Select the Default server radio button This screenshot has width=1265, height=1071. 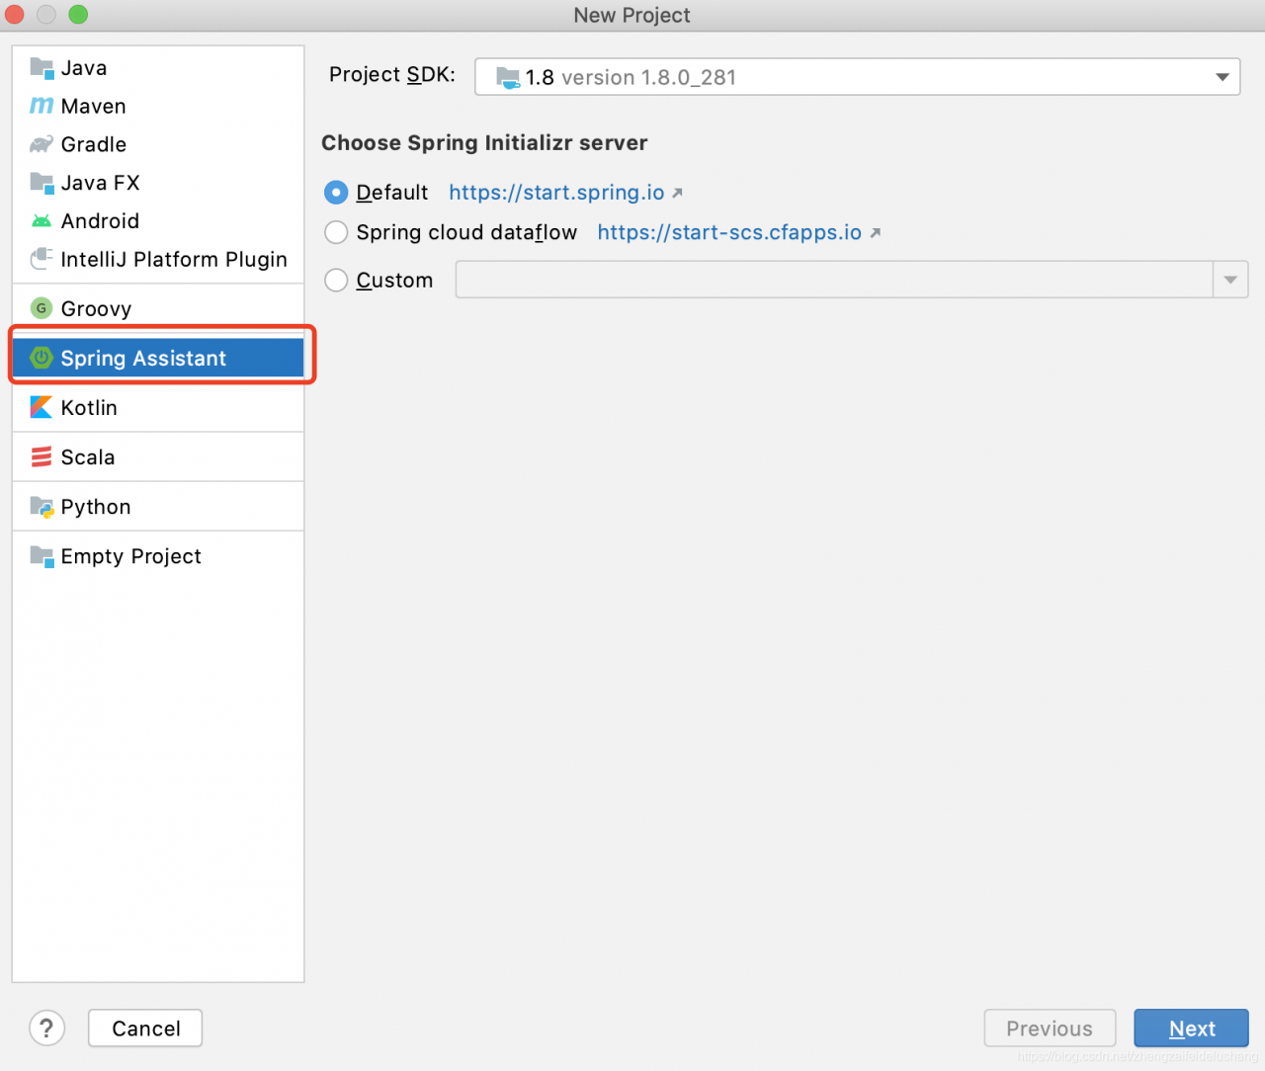(x=336, y=193)
